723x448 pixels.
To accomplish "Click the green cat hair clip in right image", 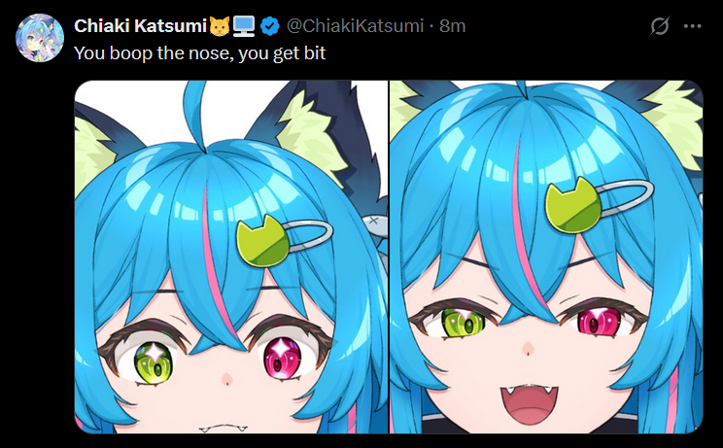I will tap(573, 205).
